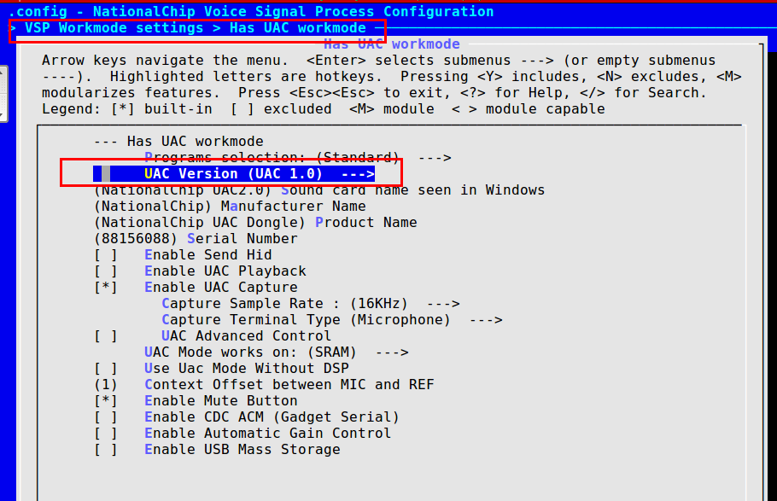
Task: Edit the Manufacturer Name value
Action: click(x=230, y=207)
